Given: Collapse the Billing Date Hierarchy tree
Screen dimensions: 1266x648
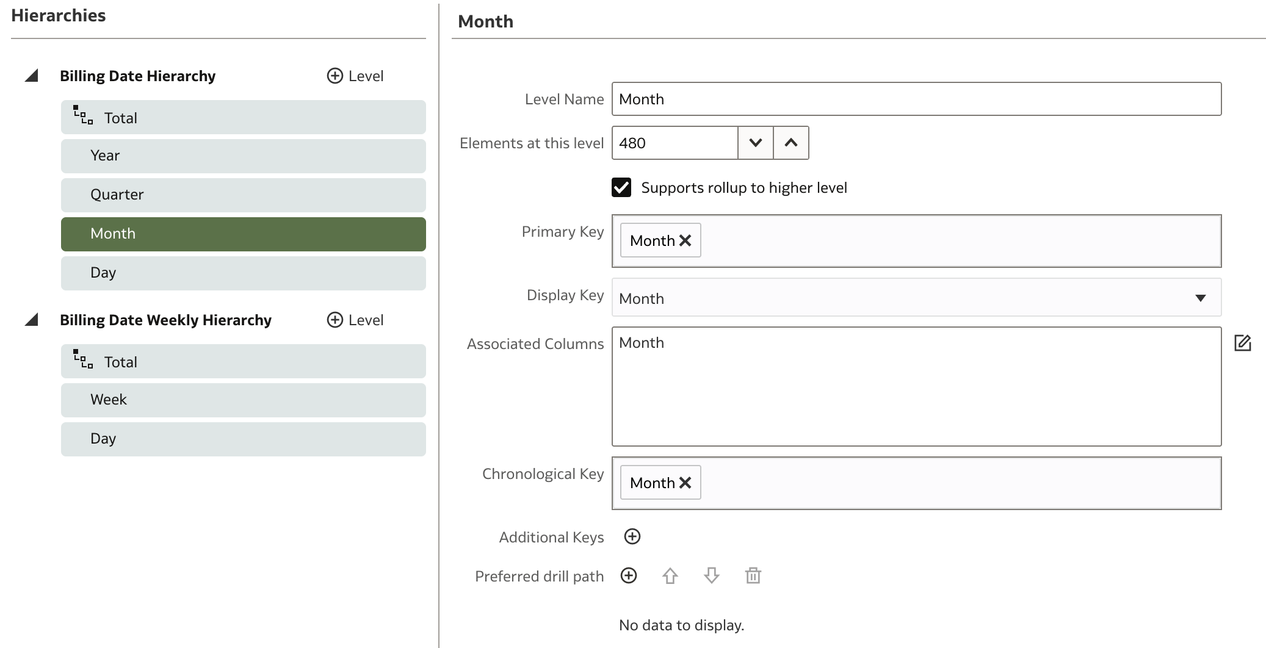Looking at the screenshot, I should (x=32, y=76).
